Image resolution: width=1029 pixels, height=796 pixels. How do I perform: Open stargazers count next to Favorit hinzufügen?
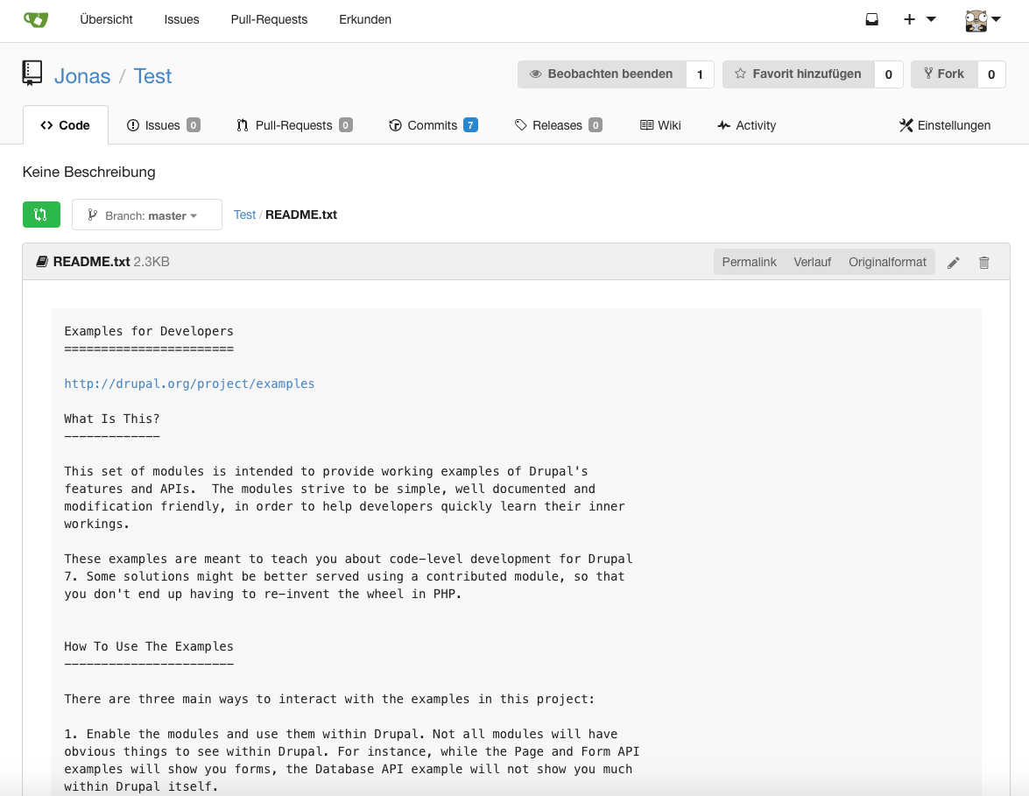pos(889,74)
